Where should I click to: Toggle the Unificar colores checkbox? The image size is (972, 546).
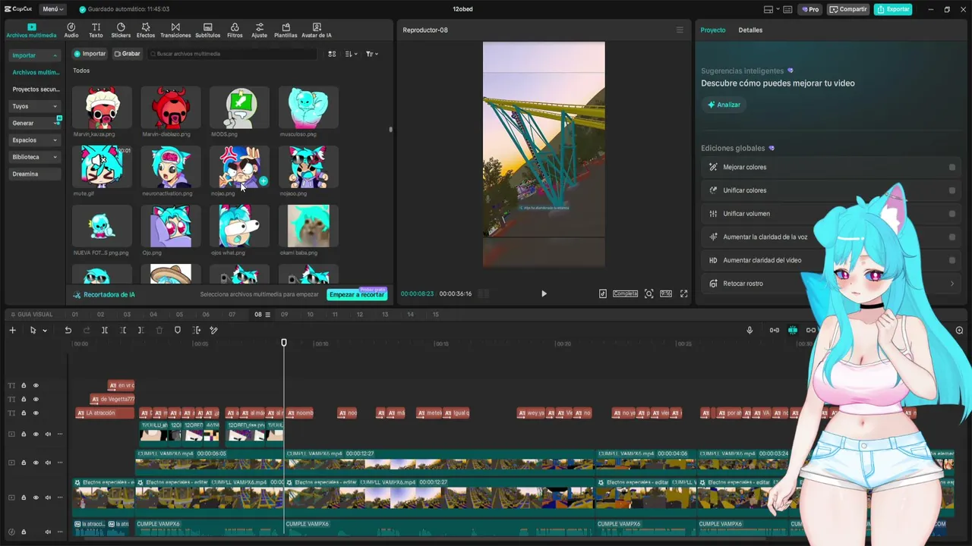(952, 190)
